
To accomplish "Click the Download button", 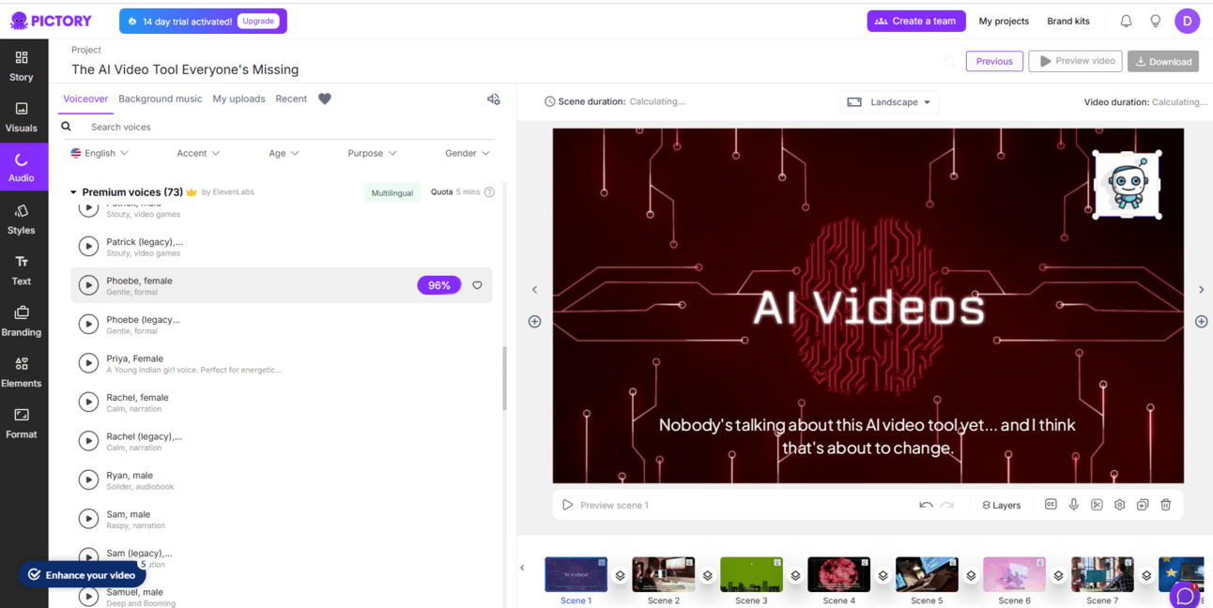I will 1163,61.
